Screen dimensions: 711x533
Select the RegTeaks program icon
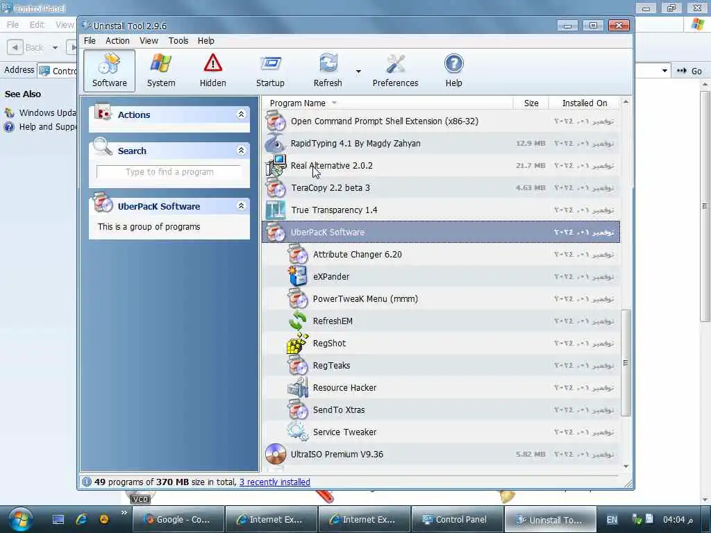click(297, 365)
